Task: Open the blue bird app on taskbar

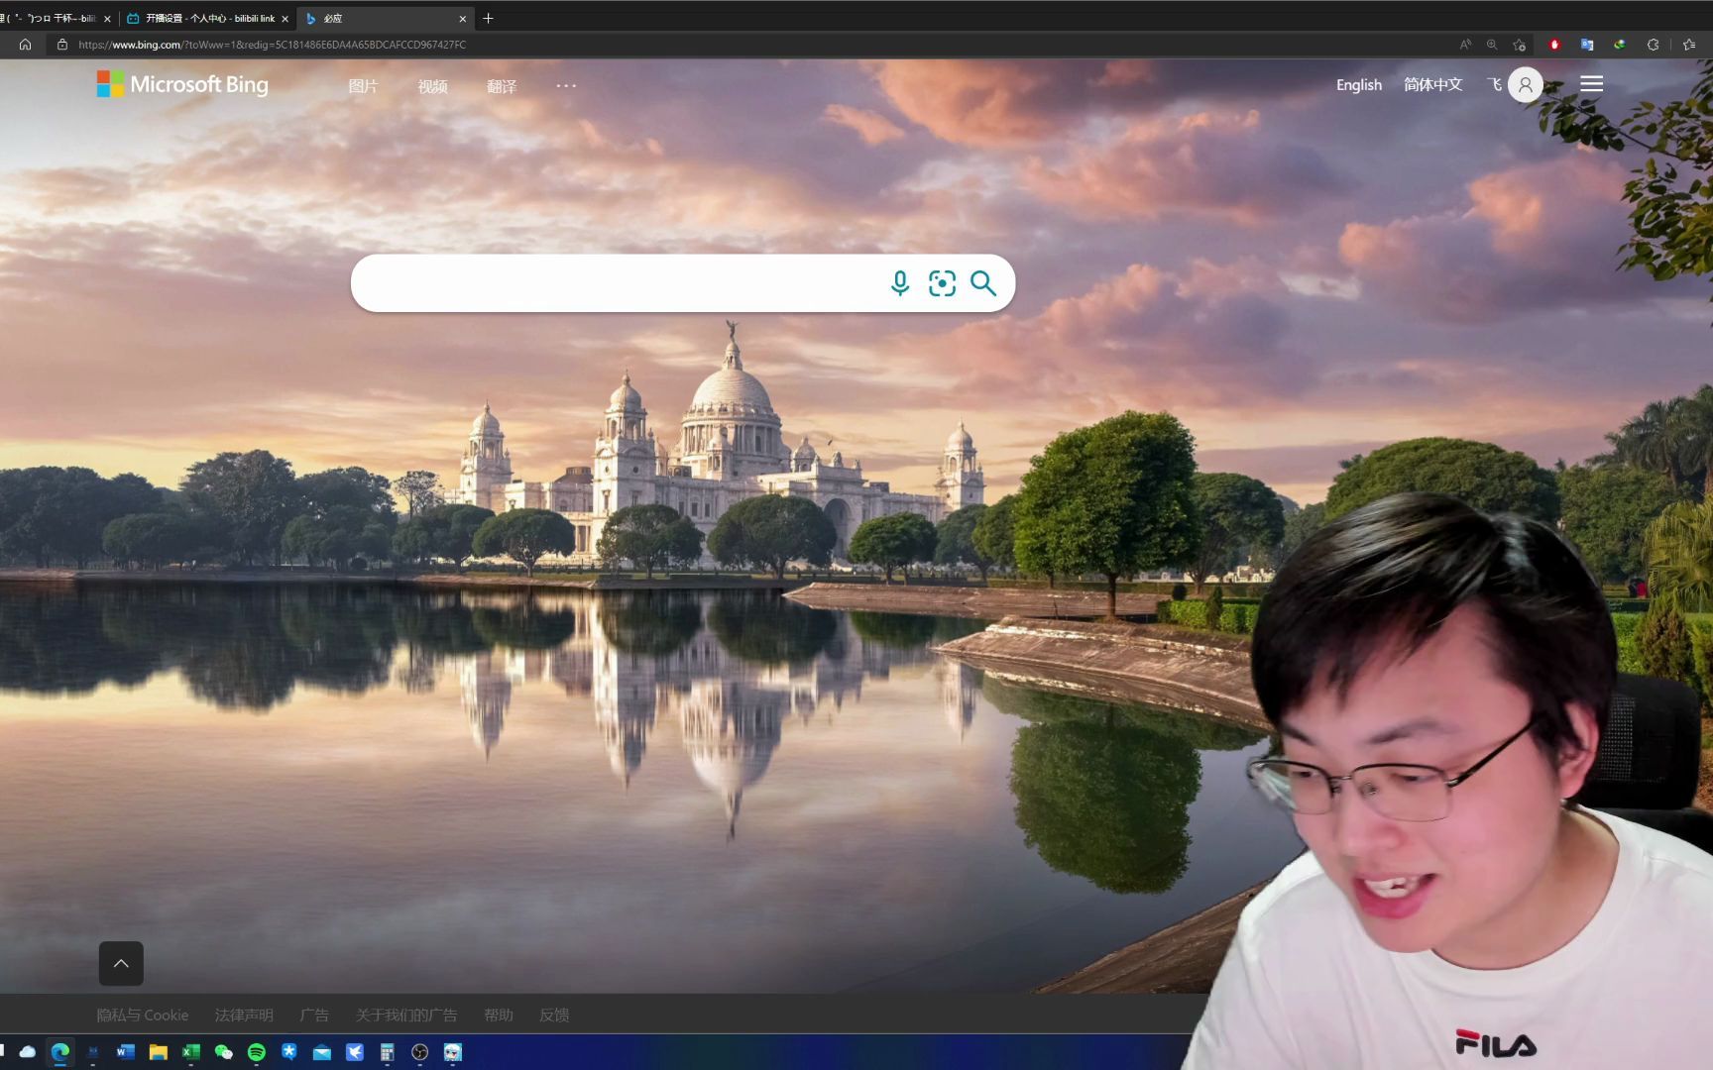Action: pyautogui.click(x=354, y=1052)
